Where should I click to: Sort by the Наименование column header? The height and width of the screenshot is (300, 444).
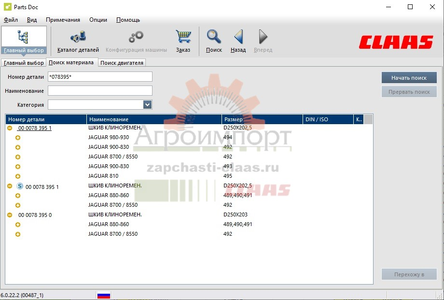pyautogui.click(x=154, y=119)
